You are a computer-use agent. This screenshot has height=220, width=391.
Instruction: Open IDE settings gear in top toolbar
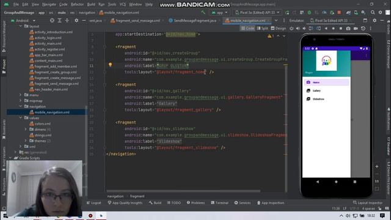(380, 12)
